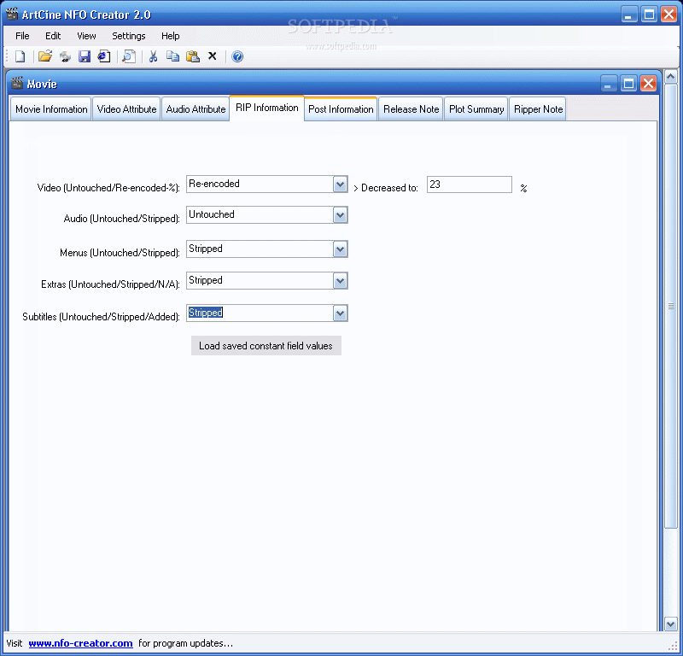683x656 pixels.
Task: Click the vertical scrollbar down arrow
Action: pos(671,624)
